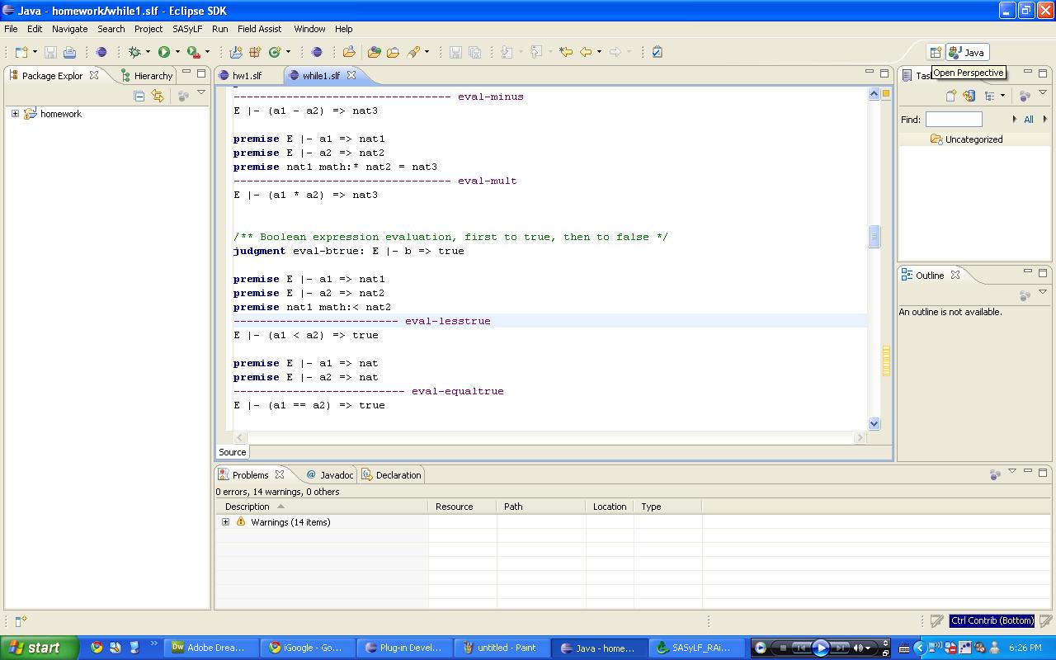Click the Back navigation arrow in toolbar
This screenshot has height=660, width=1056.
coord(586,52)
